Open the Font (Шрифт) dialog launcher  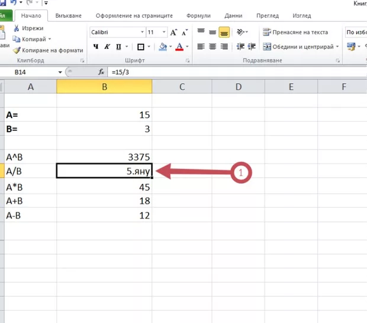tap(188, 61)
